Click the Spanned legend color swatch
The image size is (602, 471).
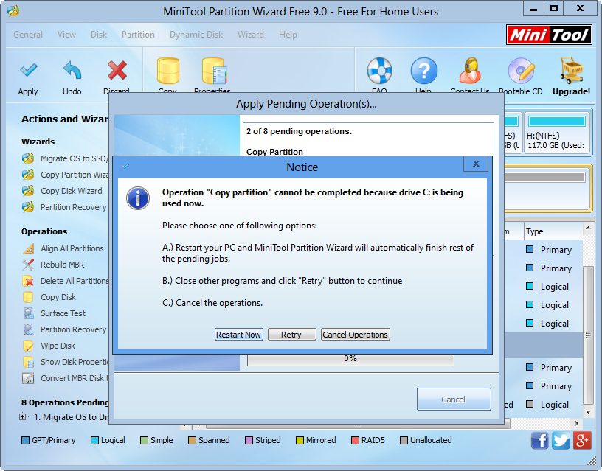coord(193,440)
